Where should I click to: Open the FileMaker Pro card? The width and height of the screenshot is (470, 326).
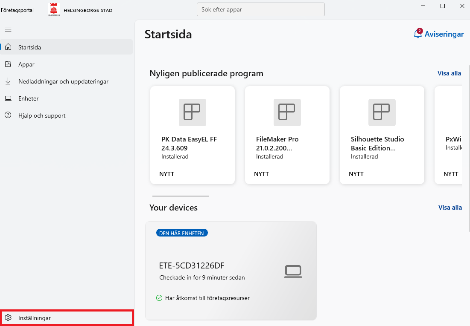287,135
